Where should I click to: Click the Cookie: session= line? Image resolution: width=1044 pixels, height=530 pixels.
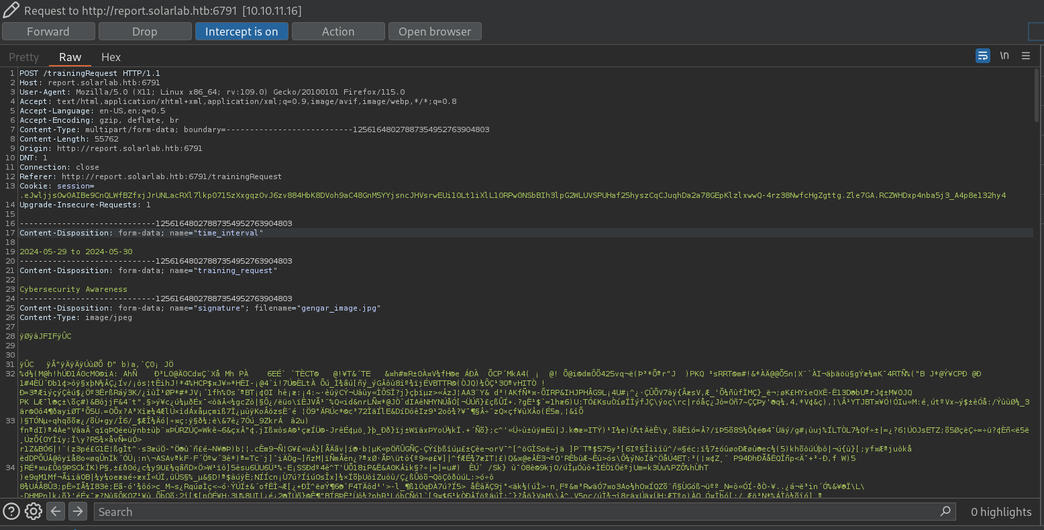(x=57, y=186)
